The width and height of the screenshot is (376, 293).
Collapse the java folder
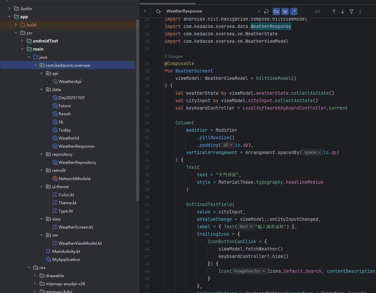pyautogui.click(x=29, y=57)
